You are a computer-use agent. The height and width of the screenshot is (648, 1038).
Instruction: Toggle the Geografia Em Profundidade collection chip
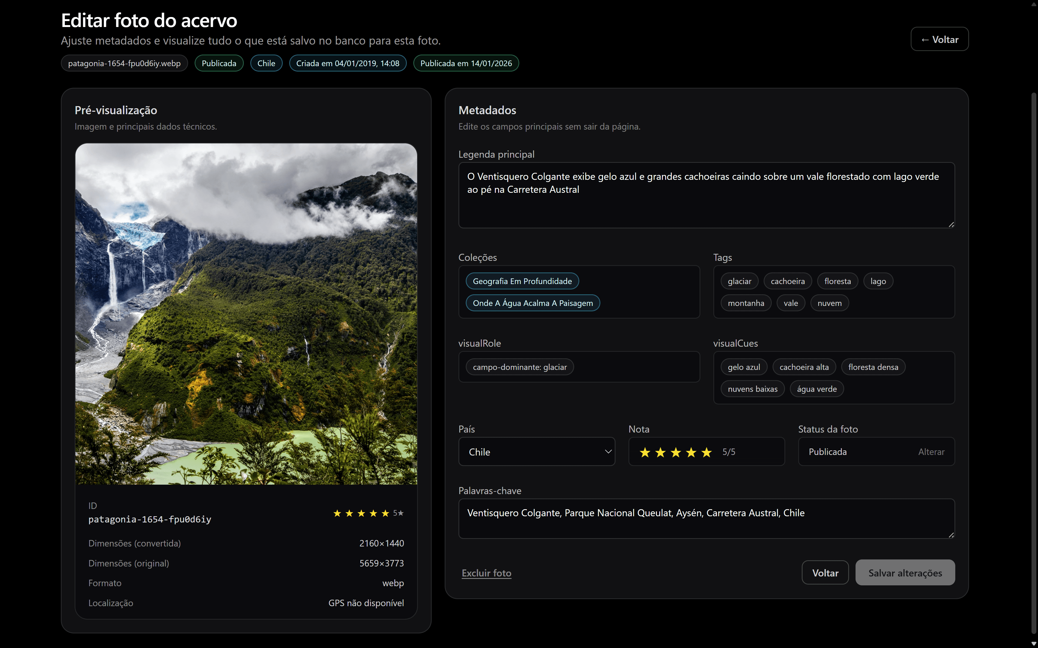pos(522,281)
